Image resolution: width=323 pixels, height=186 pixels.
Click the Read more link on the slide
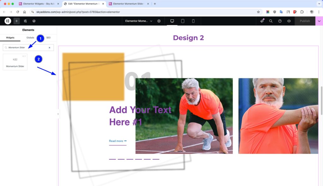click(x=118, y=141)
